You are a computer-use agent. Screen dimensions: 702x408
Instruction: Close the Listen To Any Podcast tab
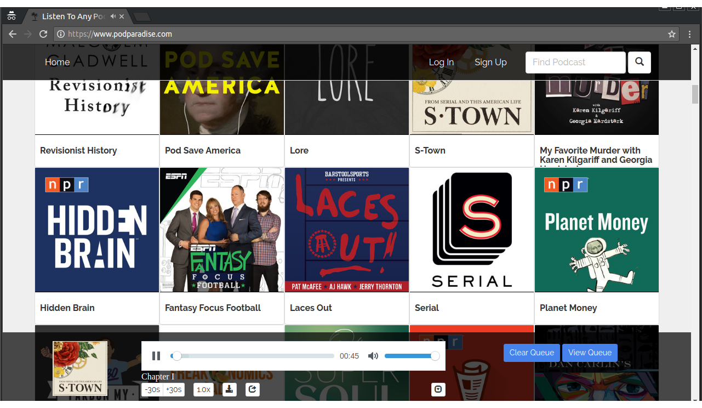[x=122, y=16]
